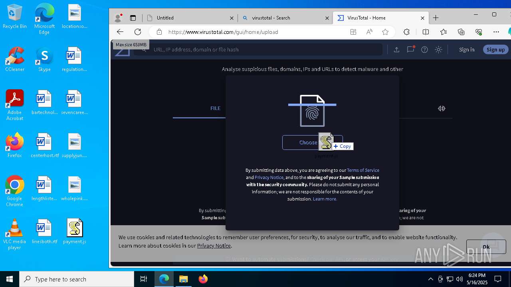
Task: Select the FILE tab on VirusTotal
Action: tap(216, 108)
